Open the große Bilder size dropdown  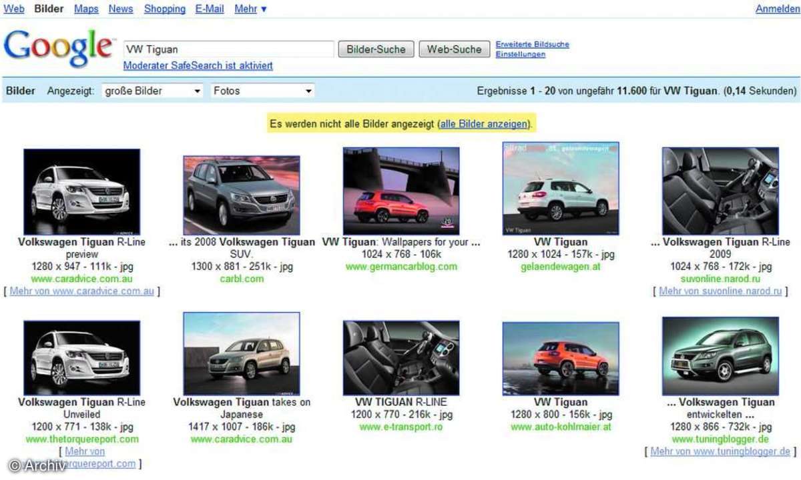(153, 91)
